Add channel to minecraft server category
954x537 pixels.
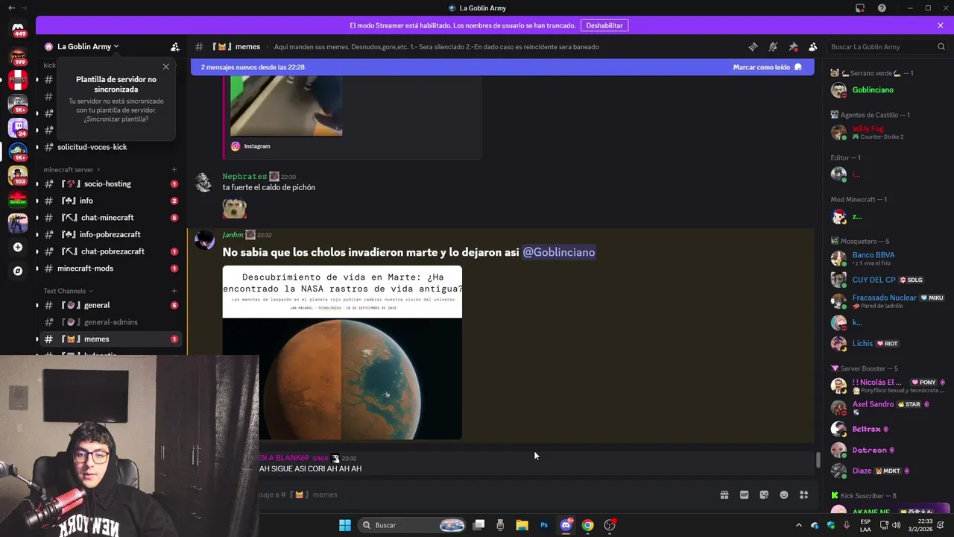pyautogui.click(x=174, y=169)
